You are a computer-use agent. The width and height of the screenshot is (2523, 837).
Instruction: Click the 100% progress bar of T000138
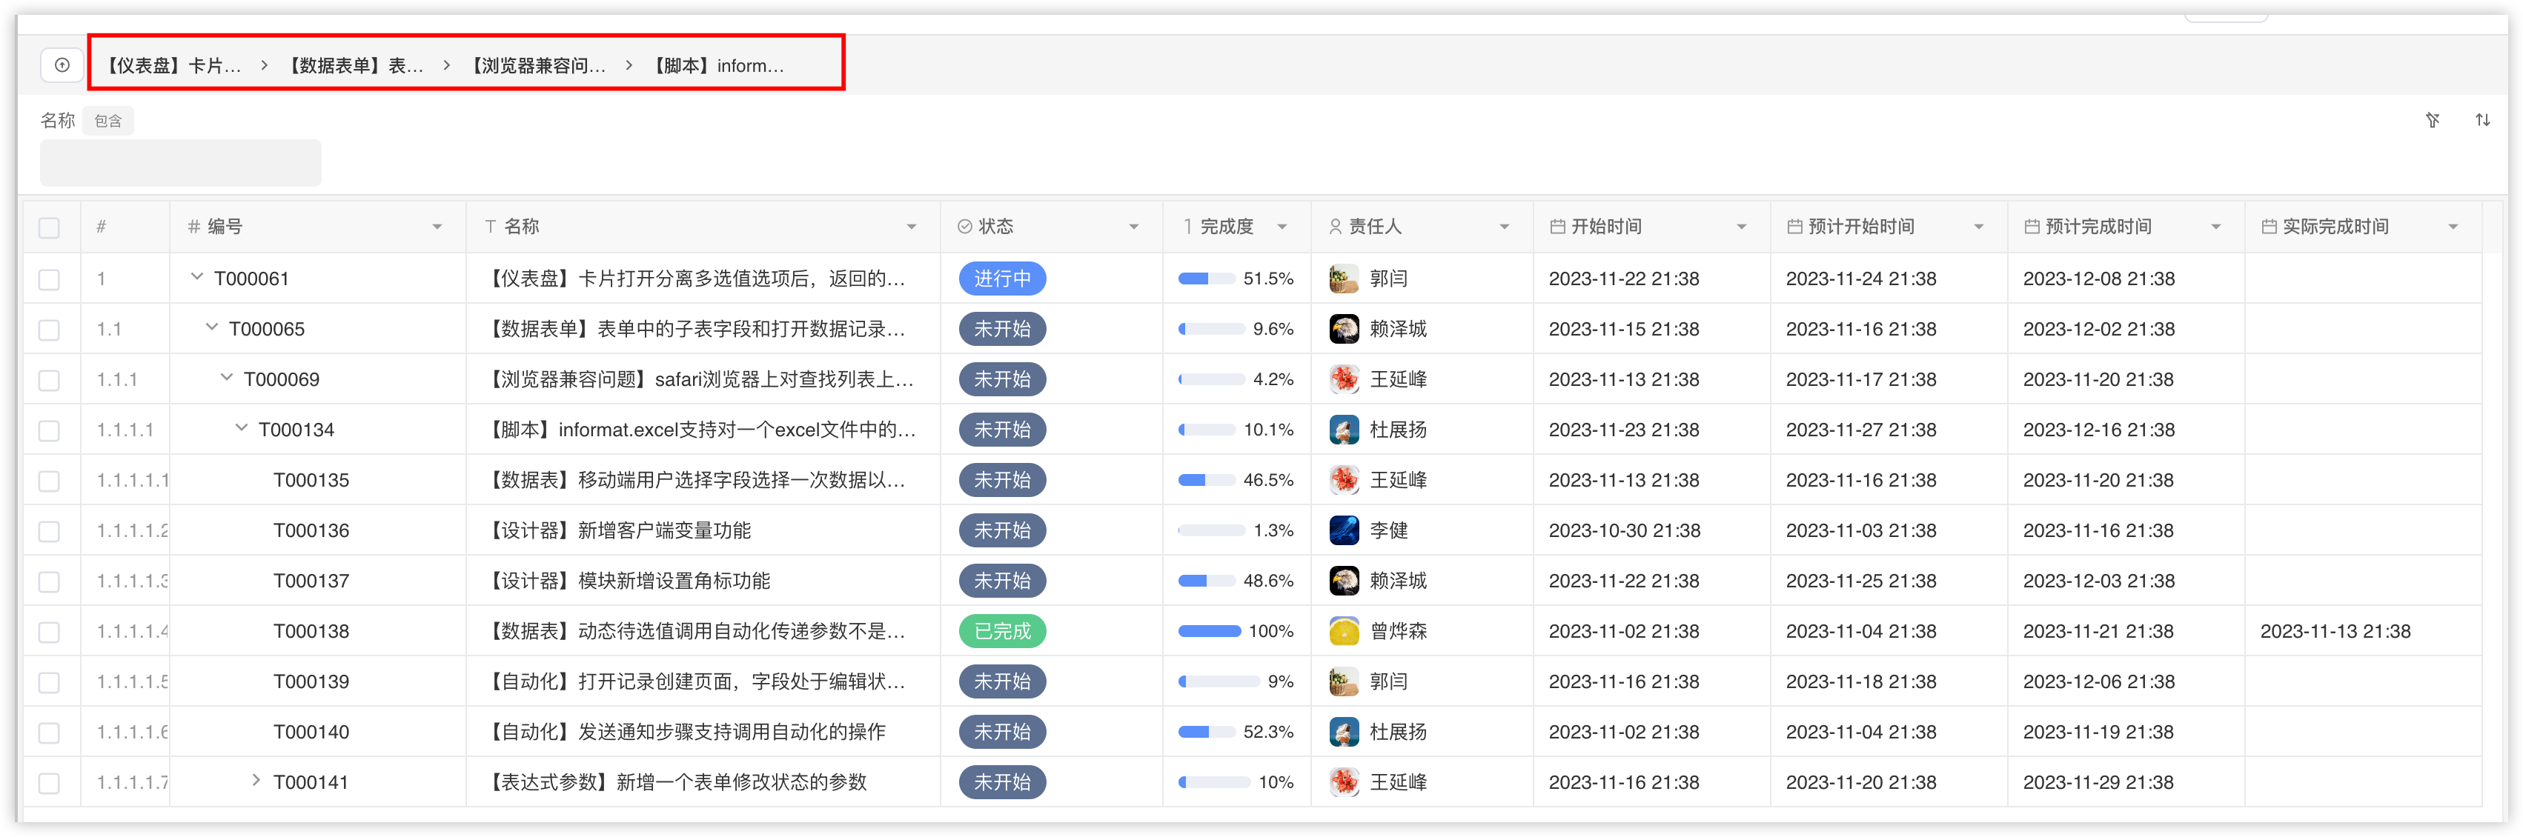pyautogui.click(x=1209, y=631)
